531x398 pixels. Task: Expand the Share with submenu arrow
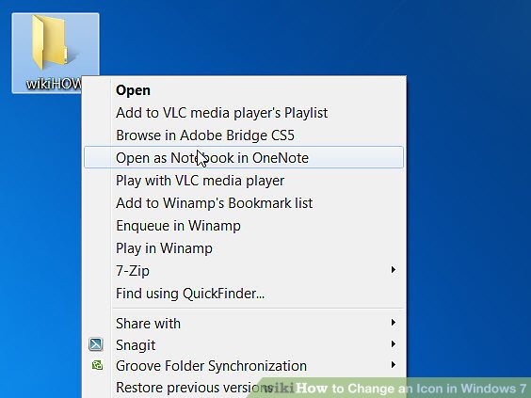coord(394,322)
